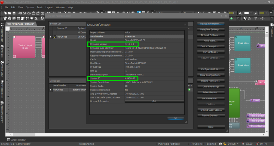The height and width of the screenshot is (146, 274).
Task: Select the arrow pointer tool in the toolbar
Action: click(x=245, y=18)
